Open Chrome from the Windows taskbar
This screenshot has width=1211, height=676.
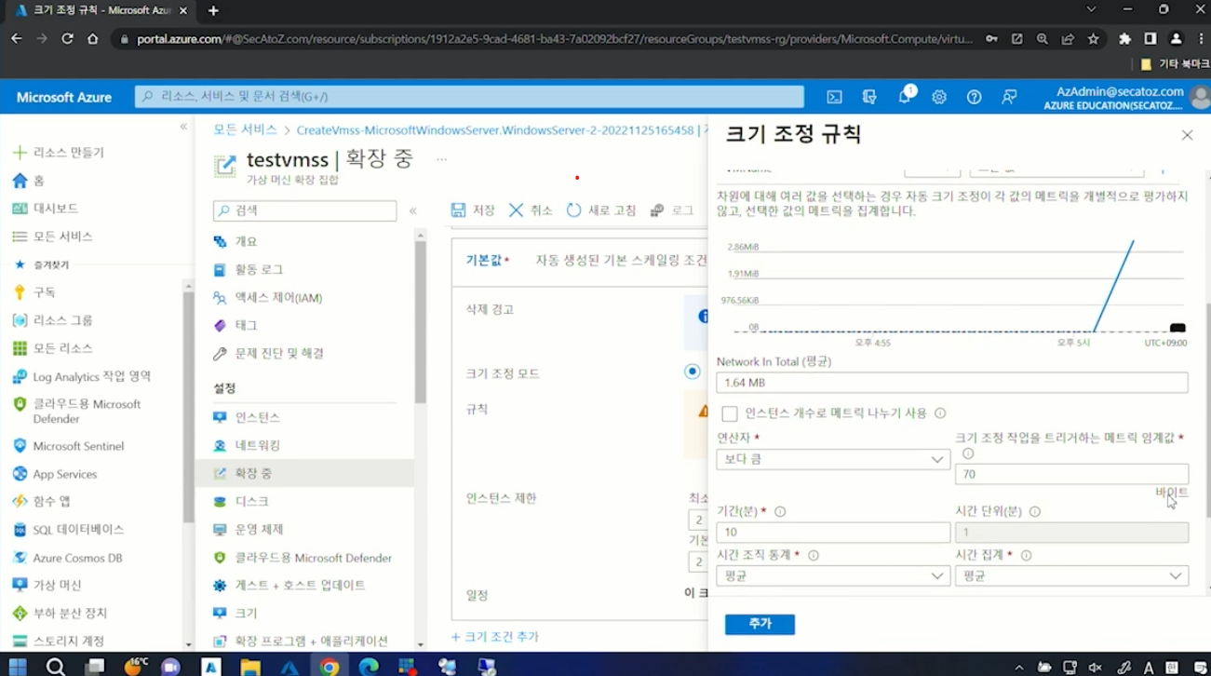[x=330, y=667]
